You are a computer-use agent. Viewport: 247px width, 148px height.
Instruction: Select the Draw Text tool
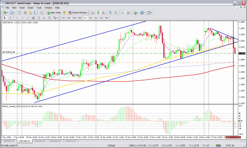[x=44, y=18]
